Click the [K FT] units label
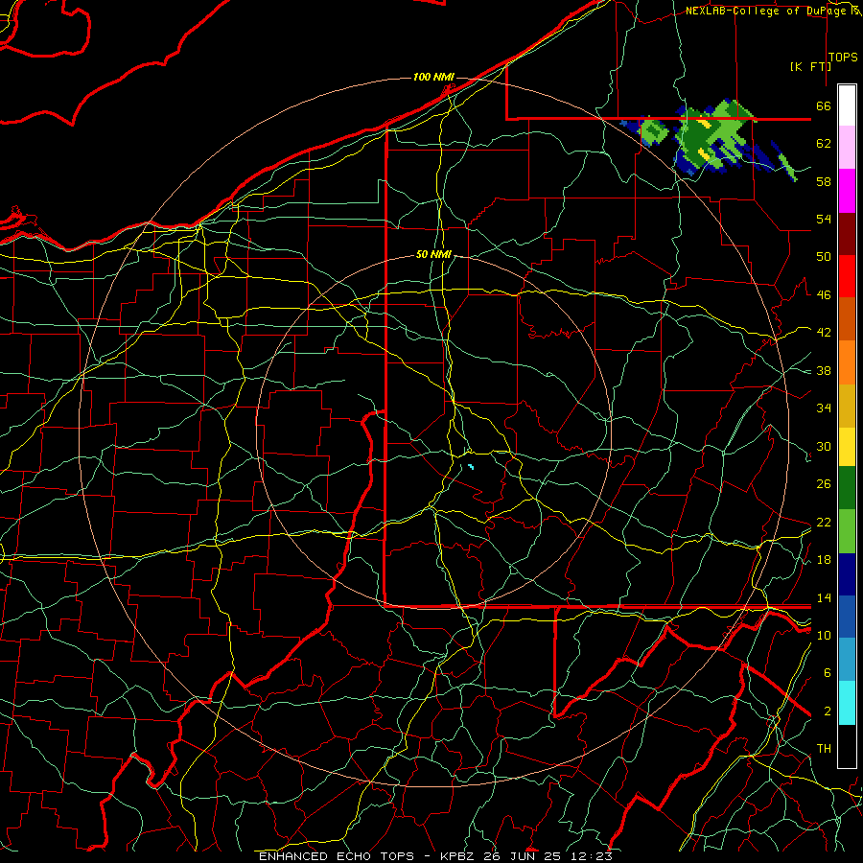The height and width of the screenshot is (863, 863). pyautogui.click(x=810, y=66)
